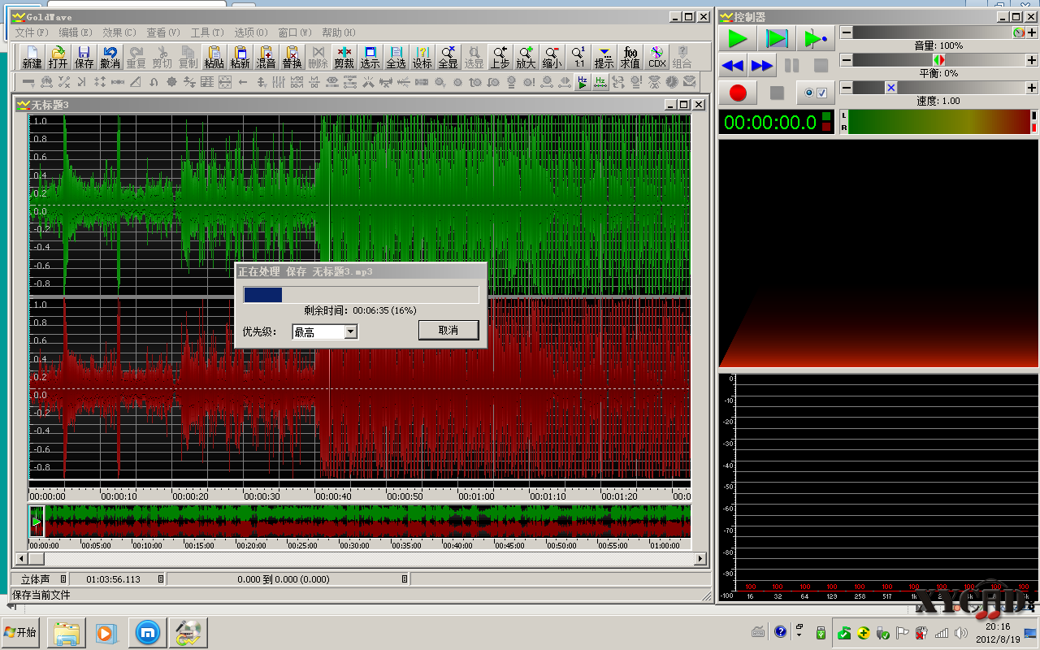Click the 开始 Start button
Screen dimensions: 1040x650
(21, 632)
